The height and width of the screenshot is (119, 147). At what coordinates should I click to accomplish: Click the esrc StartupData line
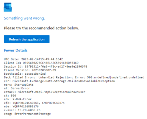[x=19, y=85]
